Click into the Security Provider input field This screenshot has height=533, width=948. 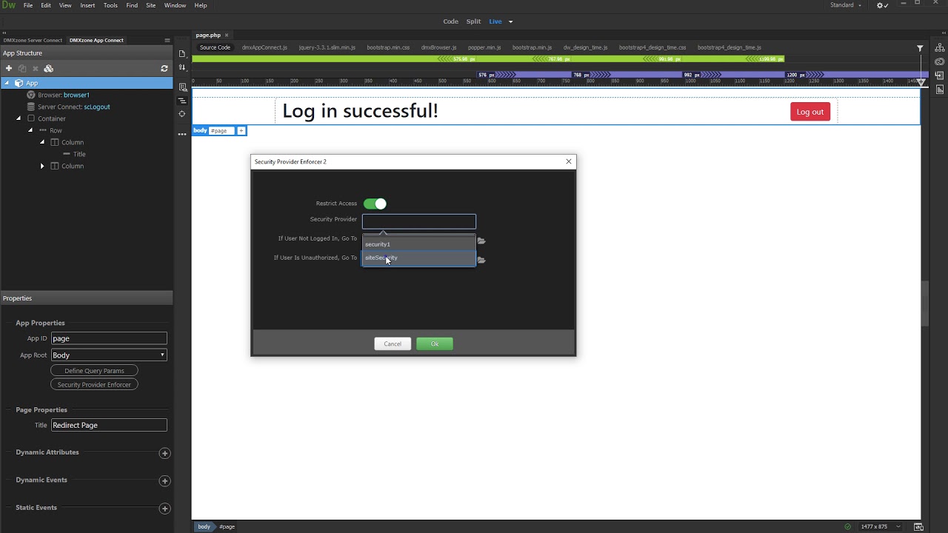[419, 221]
